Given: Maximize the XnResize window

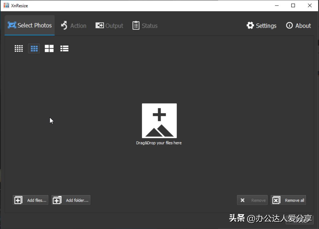Looking at the screenshot, I should [x=293, y=6].
